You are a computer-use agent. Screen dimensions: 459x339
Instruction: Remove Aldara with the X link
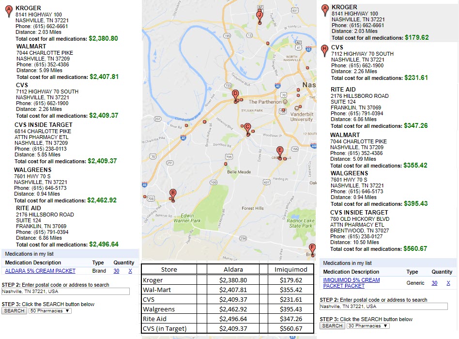pyautogui.click(x=130, y=271)
